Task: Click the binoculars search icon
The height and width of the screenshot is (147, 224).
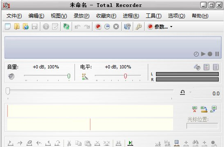Action: pyautogui.click(x=195, y=143)
